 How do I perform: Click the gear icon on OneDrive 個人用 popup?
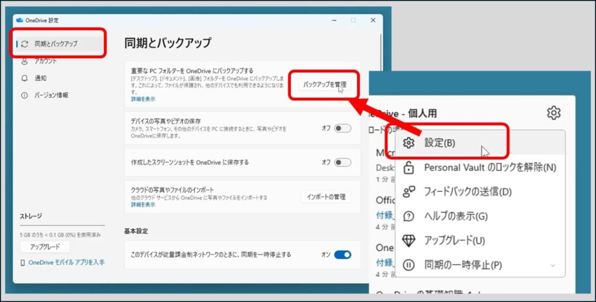pos(553,113)
